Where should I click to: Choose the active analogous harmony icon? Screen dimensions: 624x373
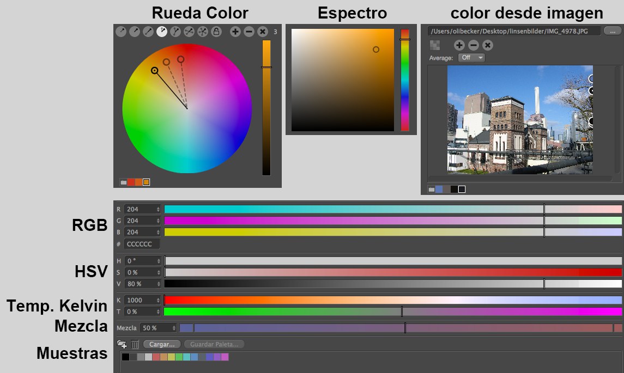[x=162, y=32]
